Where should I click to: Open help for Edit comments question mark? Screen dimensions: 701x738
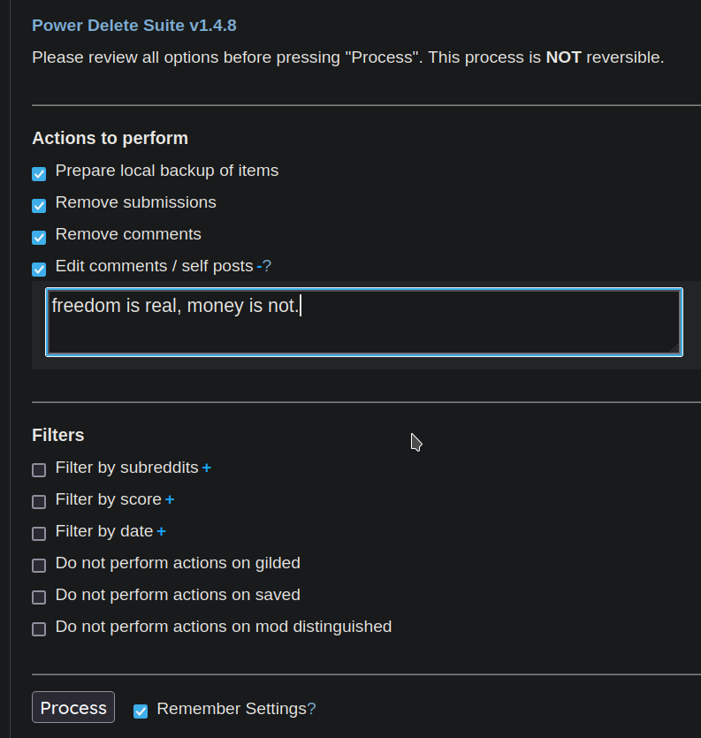267,266
